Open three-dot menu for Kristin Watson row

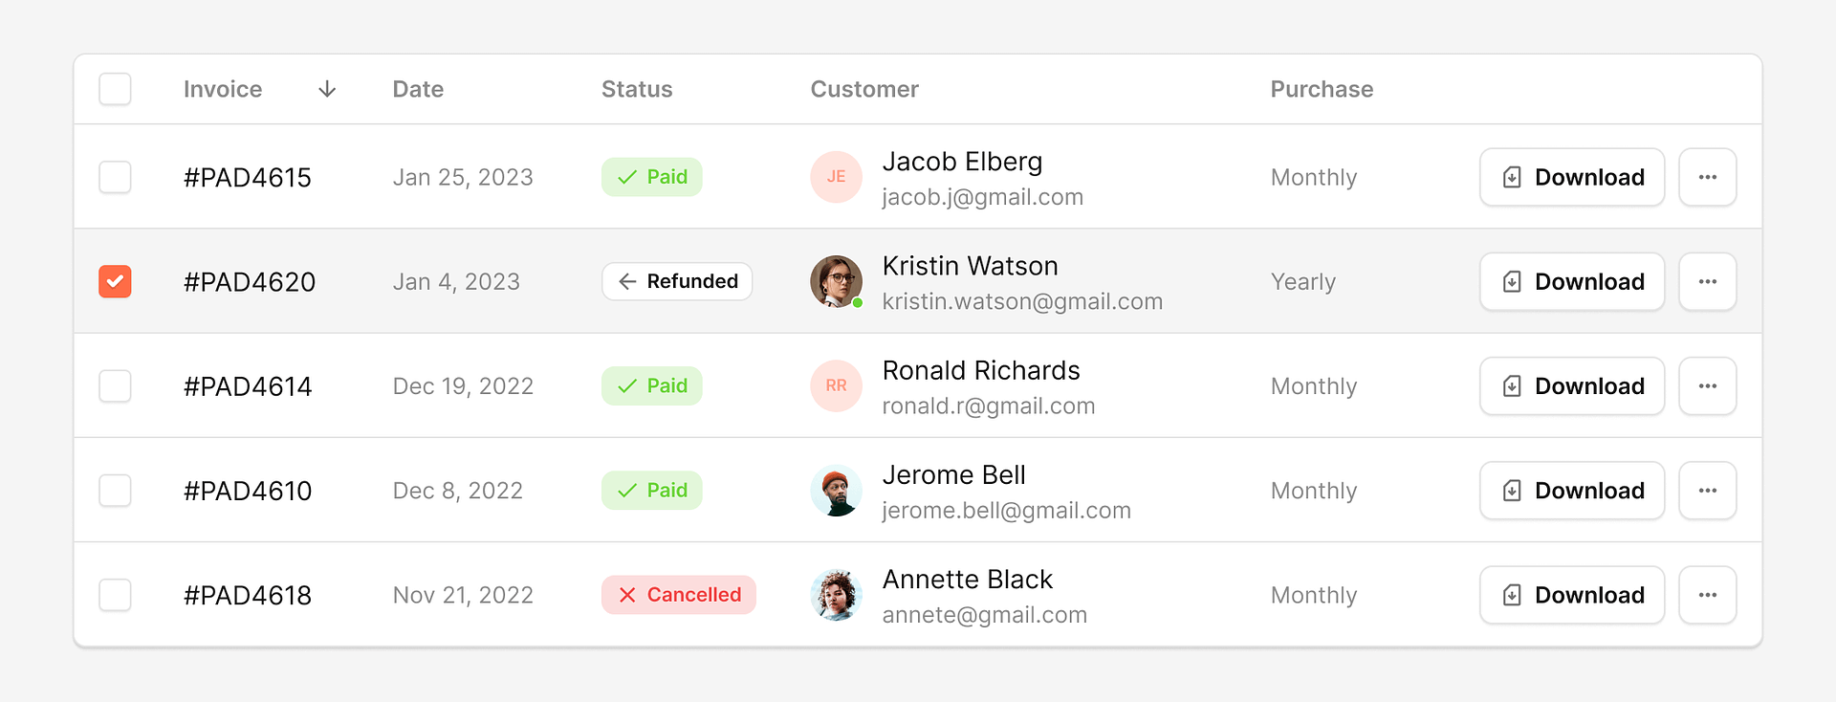[1707, 281]
